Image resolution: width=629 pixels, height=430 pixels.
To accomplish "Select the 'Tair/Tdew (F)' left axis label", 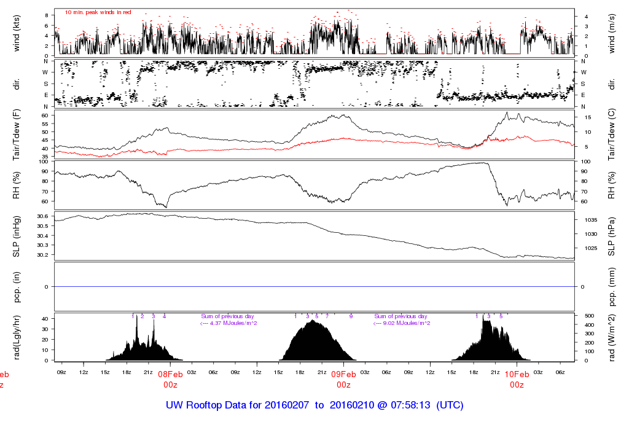I will (17, 133).
